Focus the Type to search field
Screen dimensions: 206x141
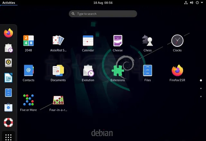tap(103, 14)
